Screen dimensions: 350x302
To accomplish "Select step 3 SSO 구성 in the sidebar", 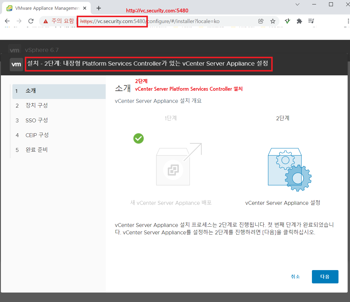I will click(59, 121).
